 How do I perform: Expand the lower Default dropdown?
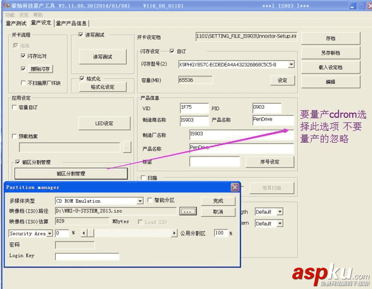point(280,223)
